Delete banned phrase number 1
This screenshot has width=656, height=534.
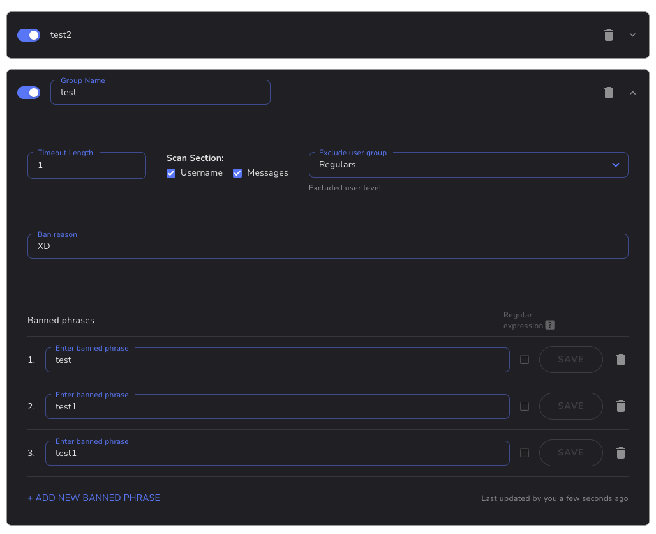pos(620,360)
